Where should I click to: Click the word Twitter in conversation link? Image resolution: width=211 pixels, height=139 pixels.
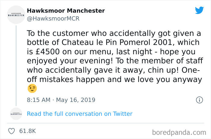122,114
